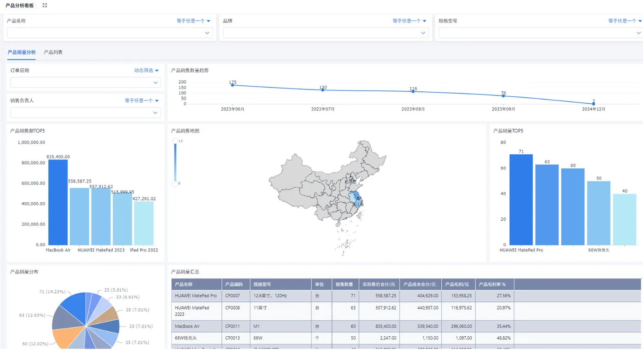The image size is (643, 350).
Task: Click the 销售数量 table column header
Action: tap(345, 284)
